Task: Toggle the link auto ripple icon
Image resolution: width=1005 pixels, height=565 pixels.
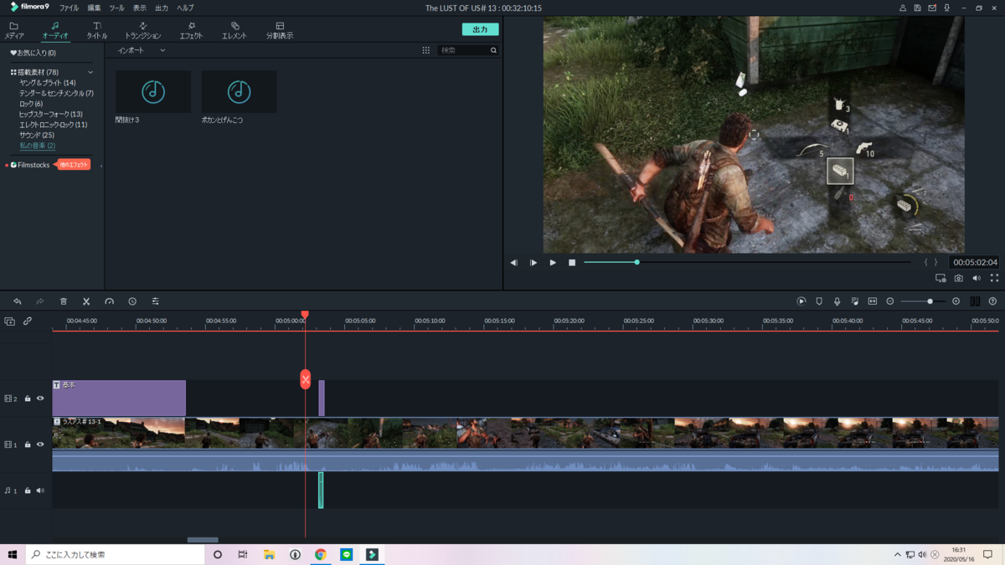Action: coord(28,321)
